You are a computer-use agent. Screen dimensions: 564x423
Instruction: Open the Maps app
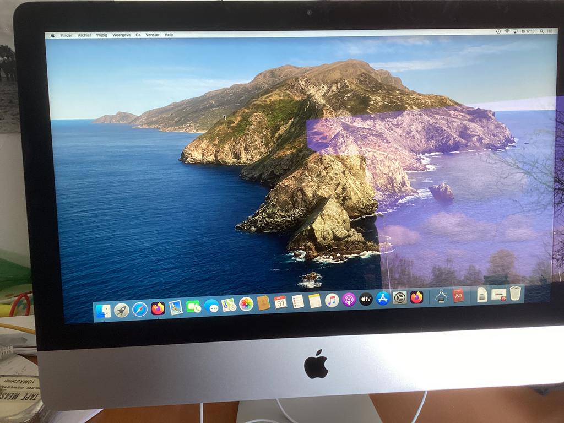(x=229, y=305)
